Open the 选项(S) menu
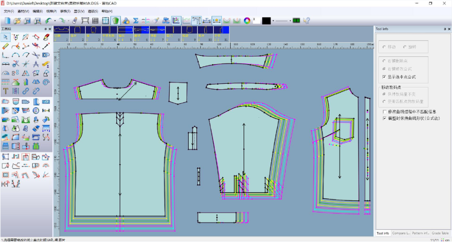The width and height of the screenshot is (452, 243). click(x=93, y=11)
